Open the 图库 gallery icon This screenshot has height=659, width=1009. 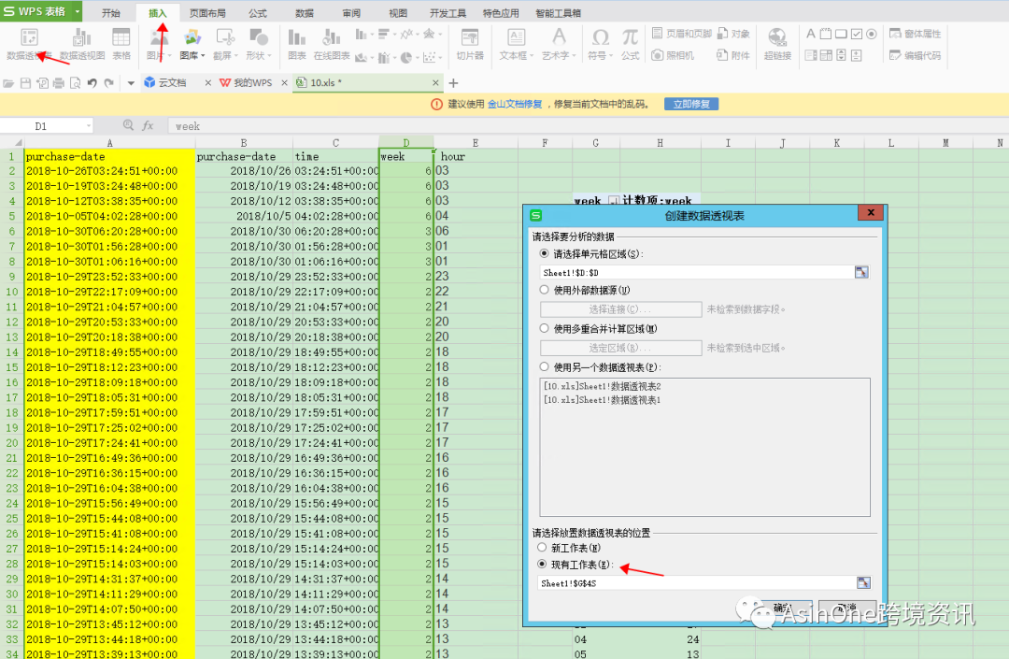coord(192,36)
